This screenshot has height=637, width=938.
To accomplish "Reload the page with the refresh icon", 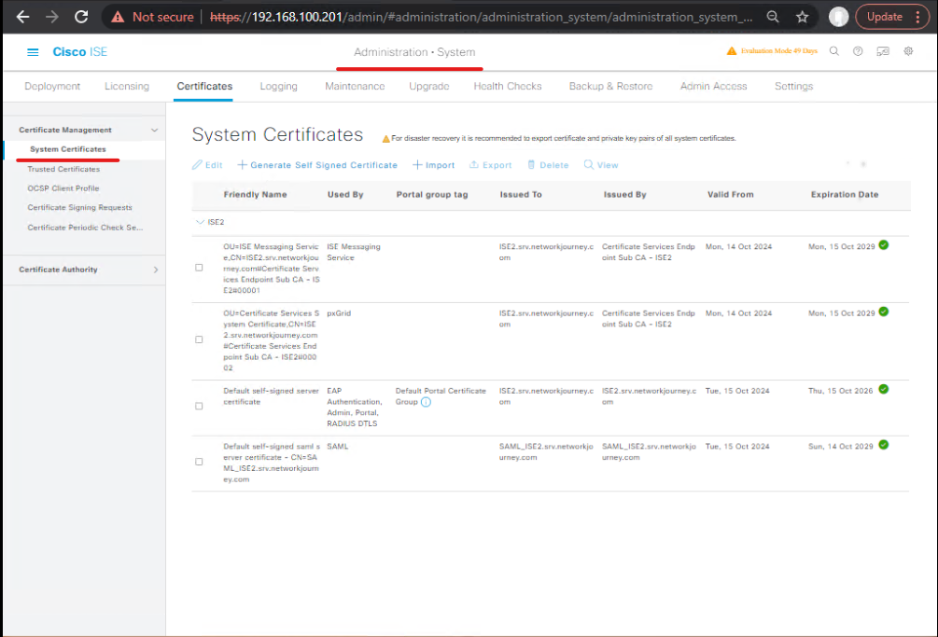I will click(x=81, y=17).
